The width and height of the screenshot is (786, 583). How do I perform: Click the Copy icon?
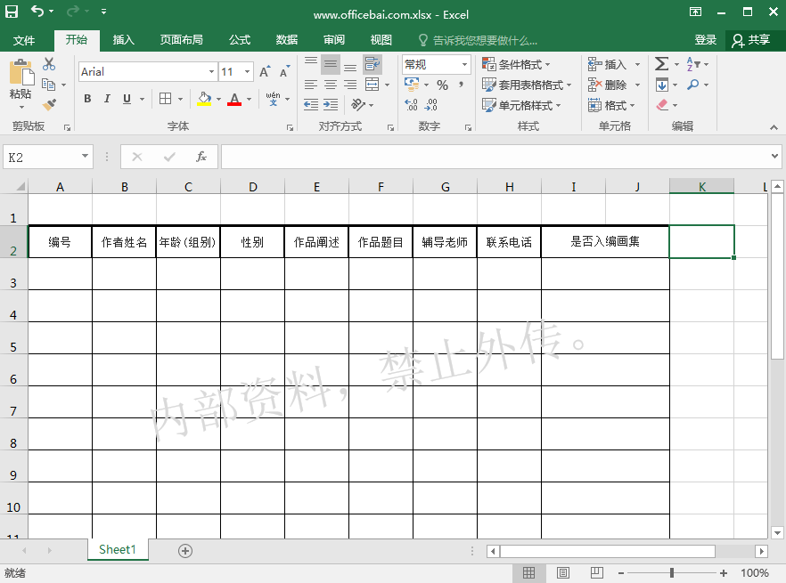49,85
